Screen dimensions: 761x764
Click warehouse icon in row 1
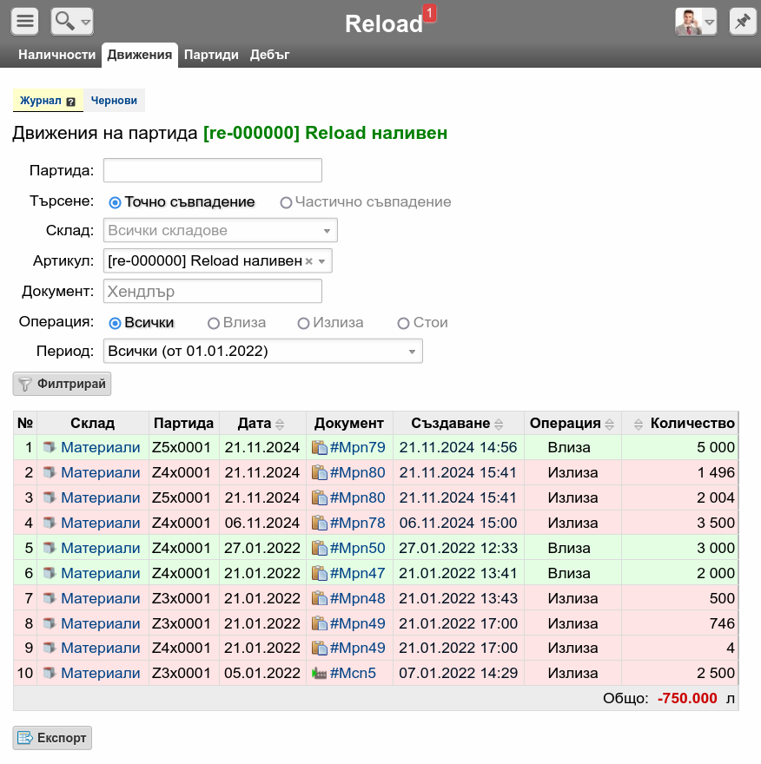point(50,448)
